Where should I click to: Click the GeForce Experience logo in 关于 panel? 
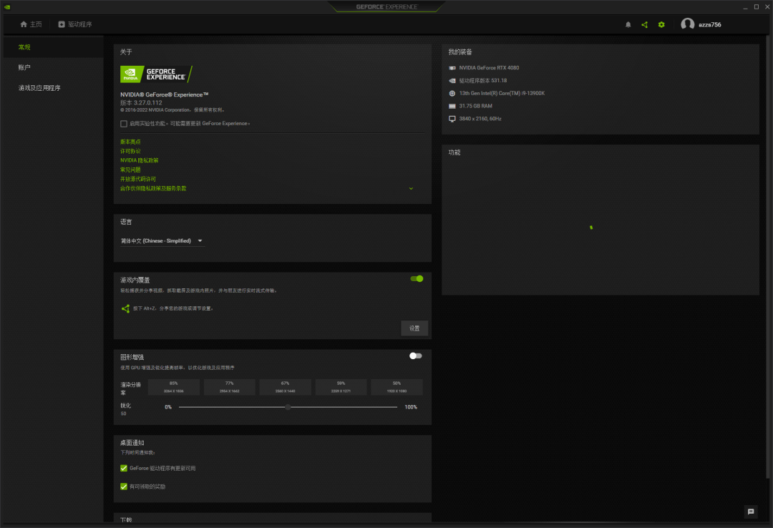[156, 74]
